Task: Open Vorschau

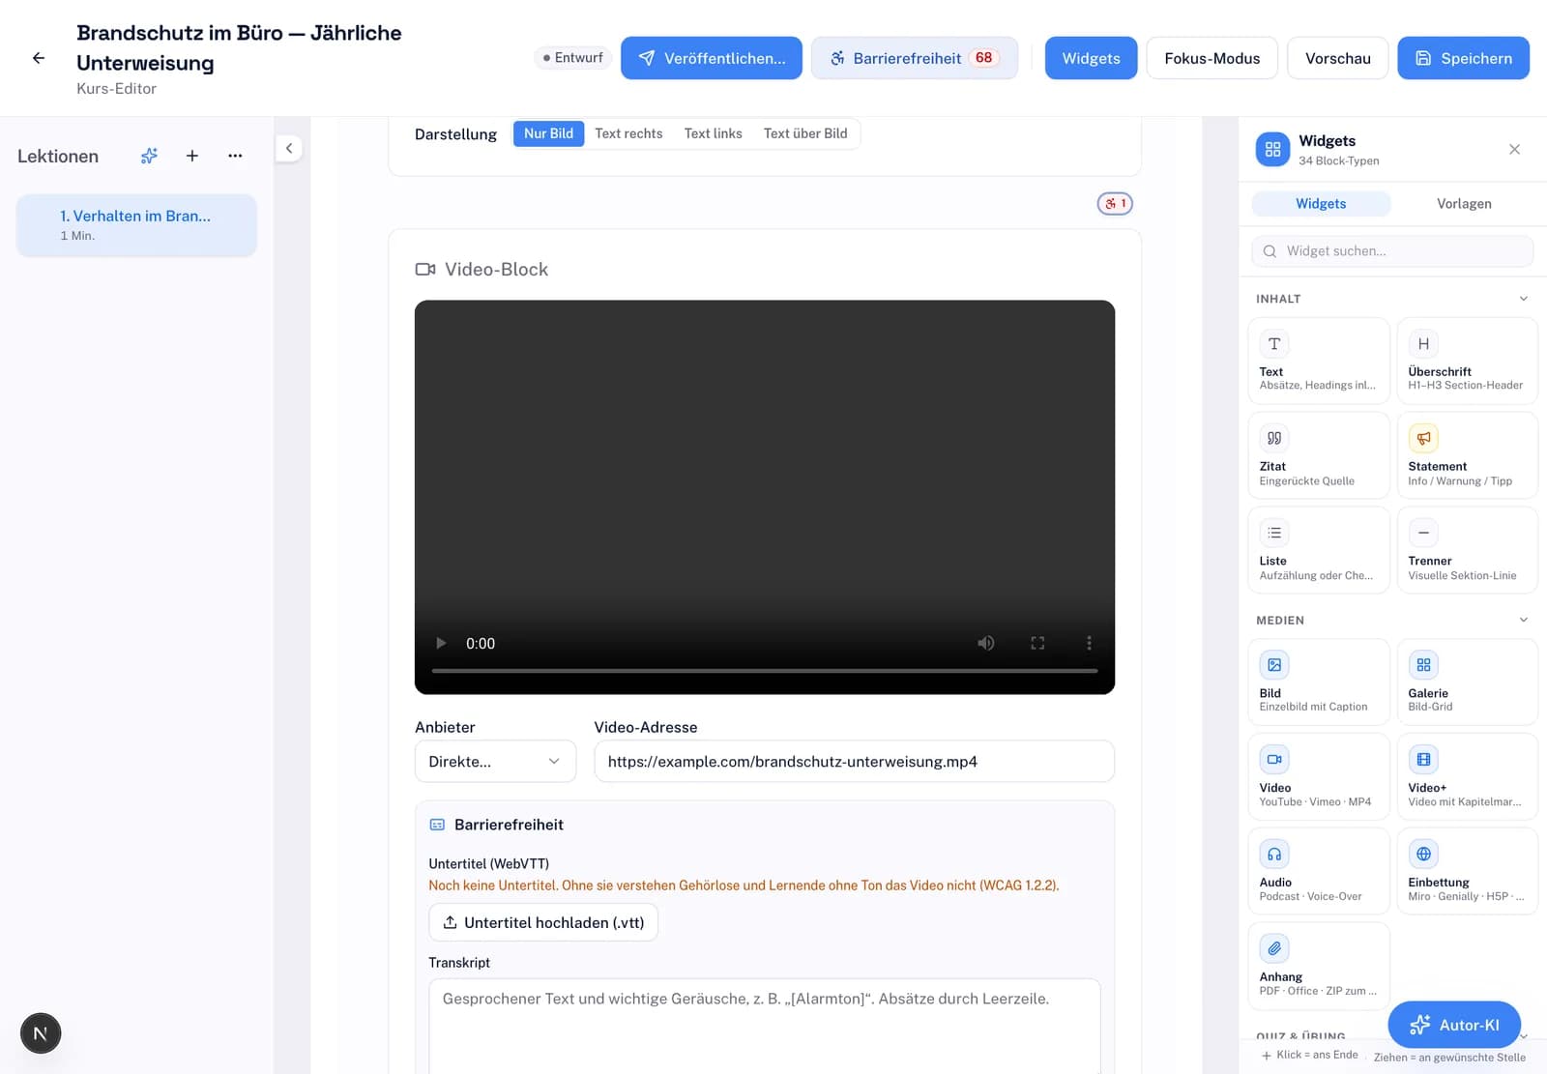Action: point(1337,58)
